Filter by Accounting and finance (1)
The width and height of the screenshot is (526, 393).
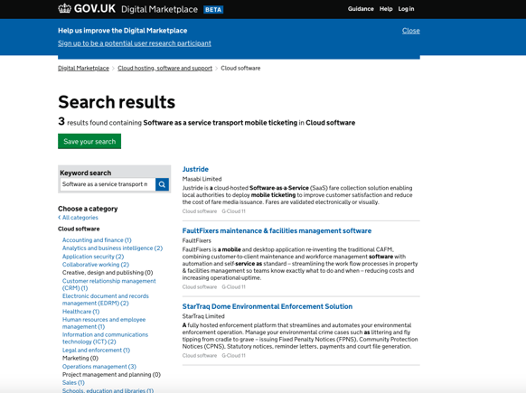97,240
